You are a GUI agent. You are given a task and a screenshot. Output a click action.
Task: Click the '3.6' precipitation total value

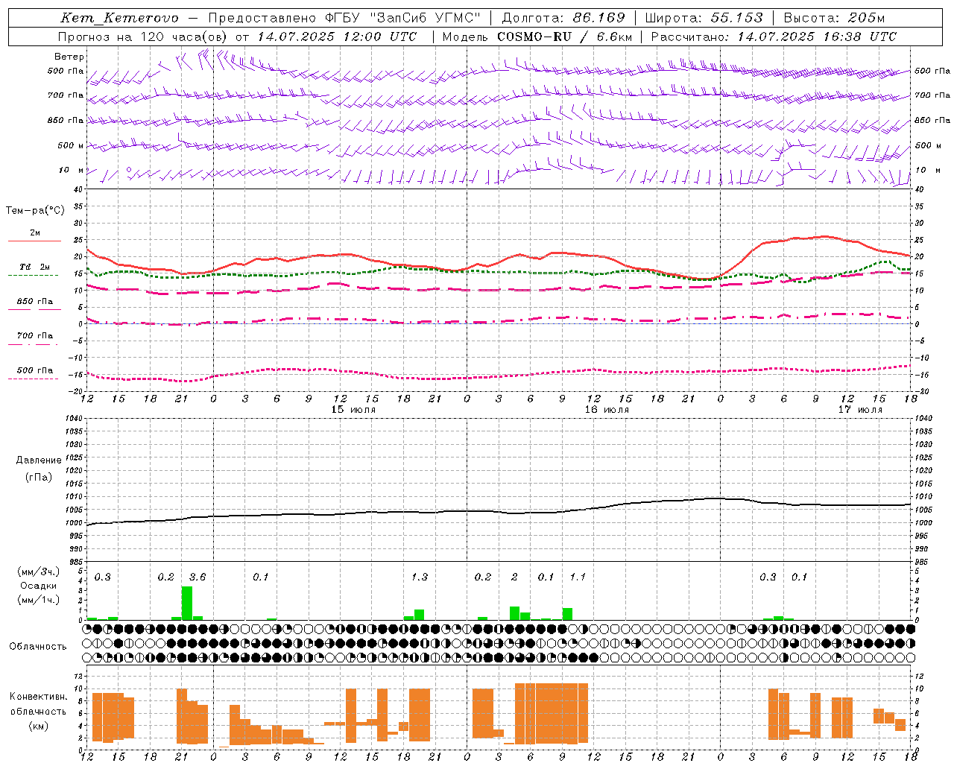point(198,577)
